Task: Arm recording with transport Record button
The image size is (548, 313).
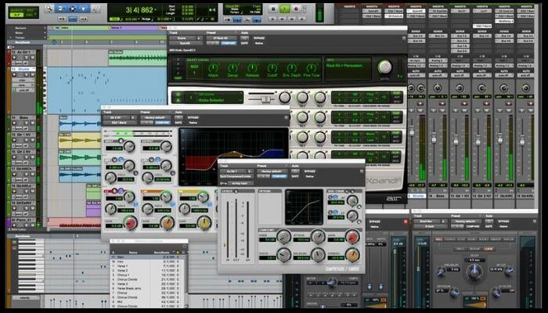Action: pos(296,9)
